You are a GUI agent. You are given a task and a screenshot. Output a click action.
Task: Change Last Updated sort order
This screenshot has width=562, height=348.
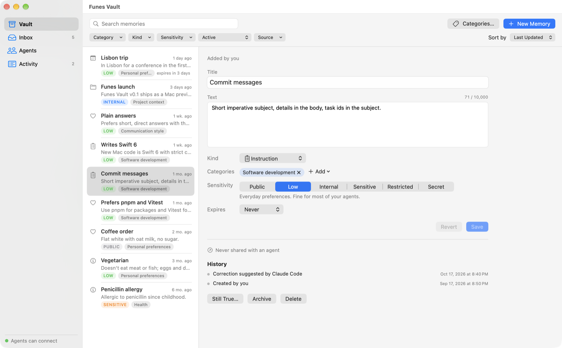point(532,37)
